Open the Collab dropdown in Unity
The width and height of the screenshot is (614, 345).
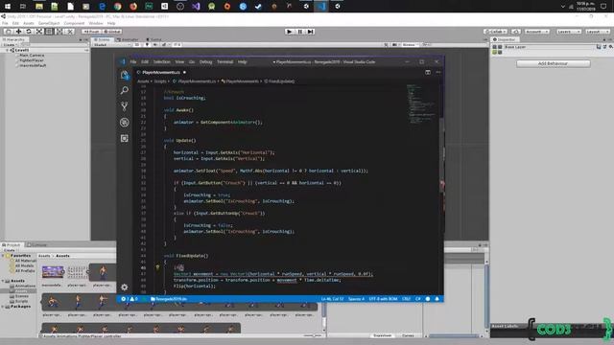(x=496, y=32)
